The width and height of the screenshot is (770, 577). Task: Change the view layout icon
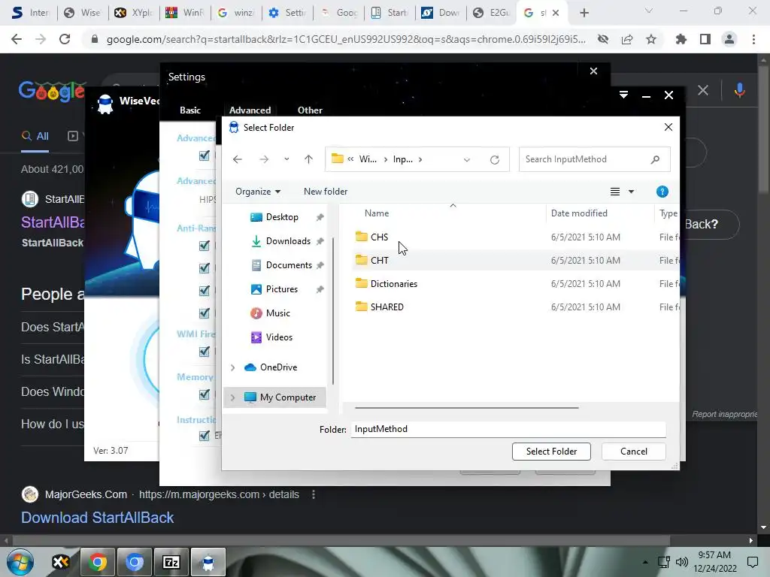615,192
